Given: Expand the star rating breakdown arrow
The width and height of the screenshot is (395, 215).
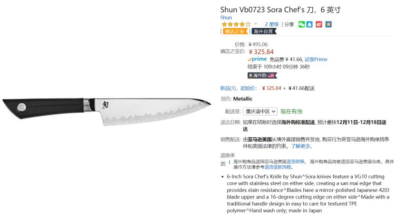Looking at the screenshot, I should pos(255,24).
